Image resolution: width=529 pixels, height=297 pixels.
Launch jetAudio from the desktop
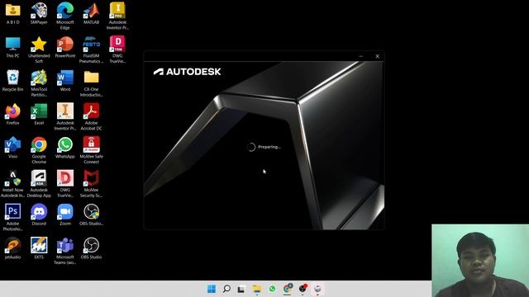[13, 248]
